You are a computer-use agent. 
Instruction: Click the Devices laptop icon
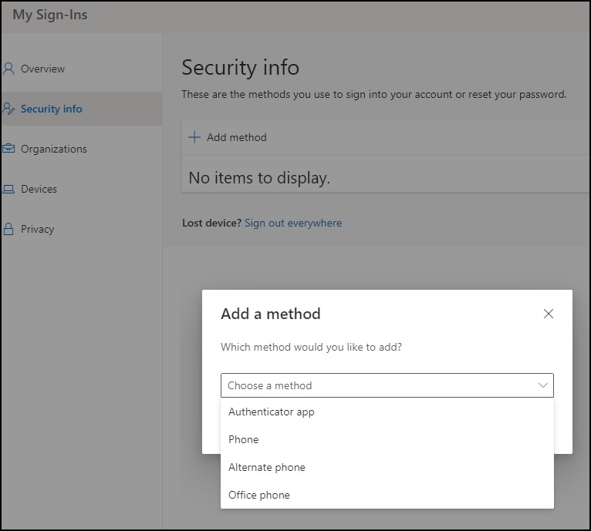coord(9,189)
